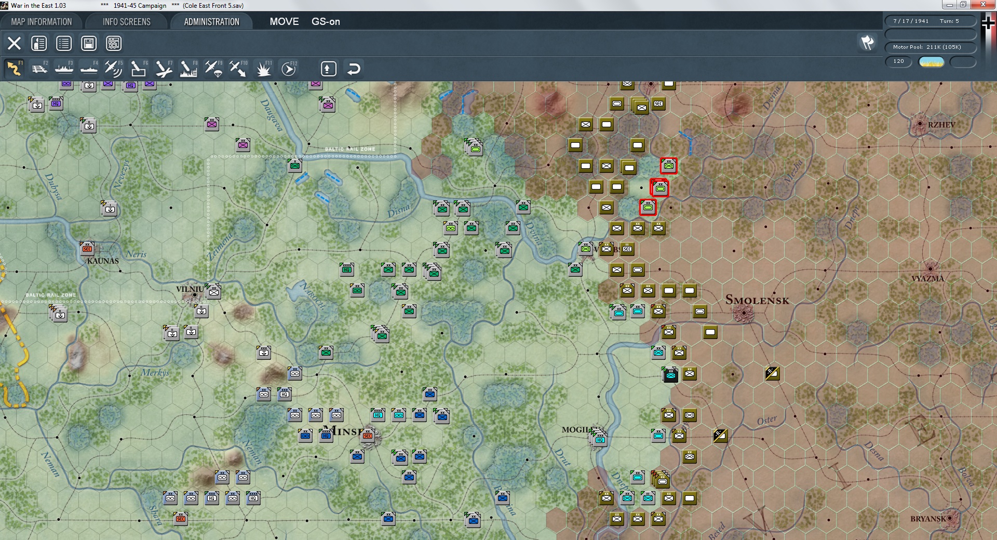Image resolution: width=997 pixels, height=540 pixels.
Task: Select the HQ unit at Mogilev
Action: [600, 439]
